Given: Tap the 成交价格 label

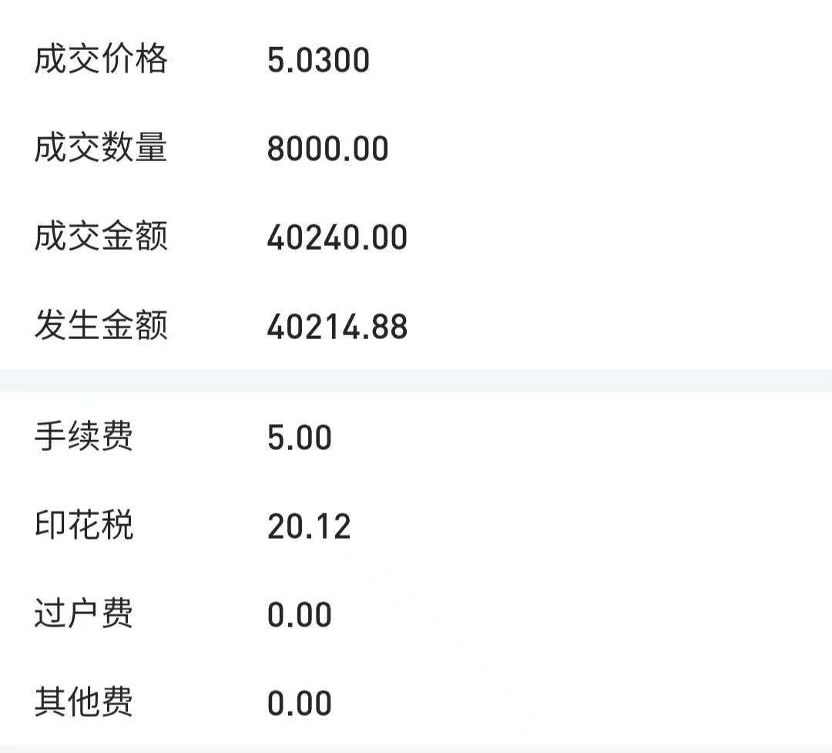Looking at the screenshot, I should coord(101,59).
